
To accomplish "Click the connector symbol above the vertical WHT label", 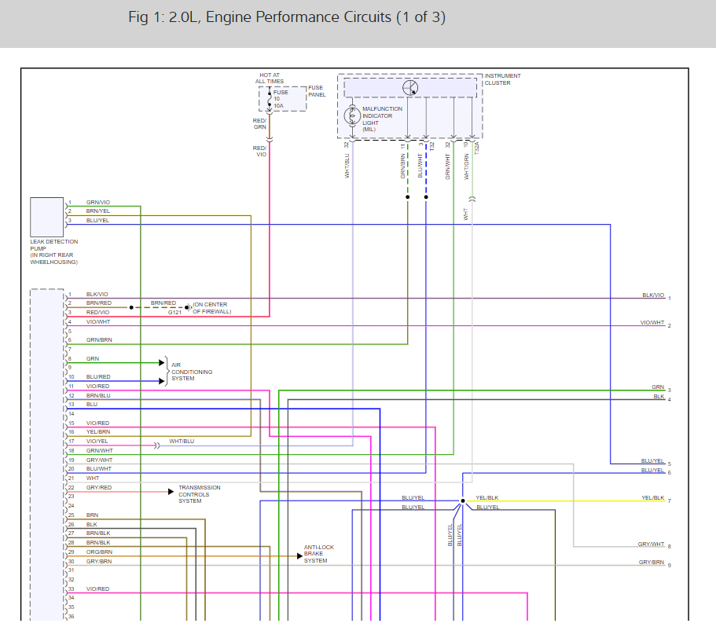I will [x=472, y=199].
